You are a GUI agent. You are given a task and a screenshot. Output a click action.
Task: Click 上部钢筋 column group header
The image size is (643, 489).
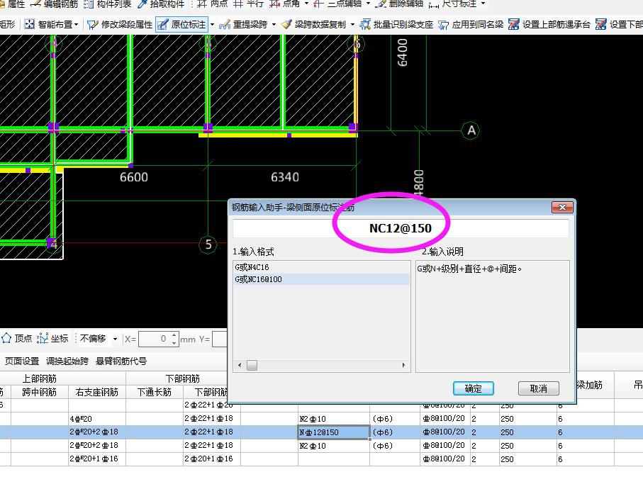point(40,378)
